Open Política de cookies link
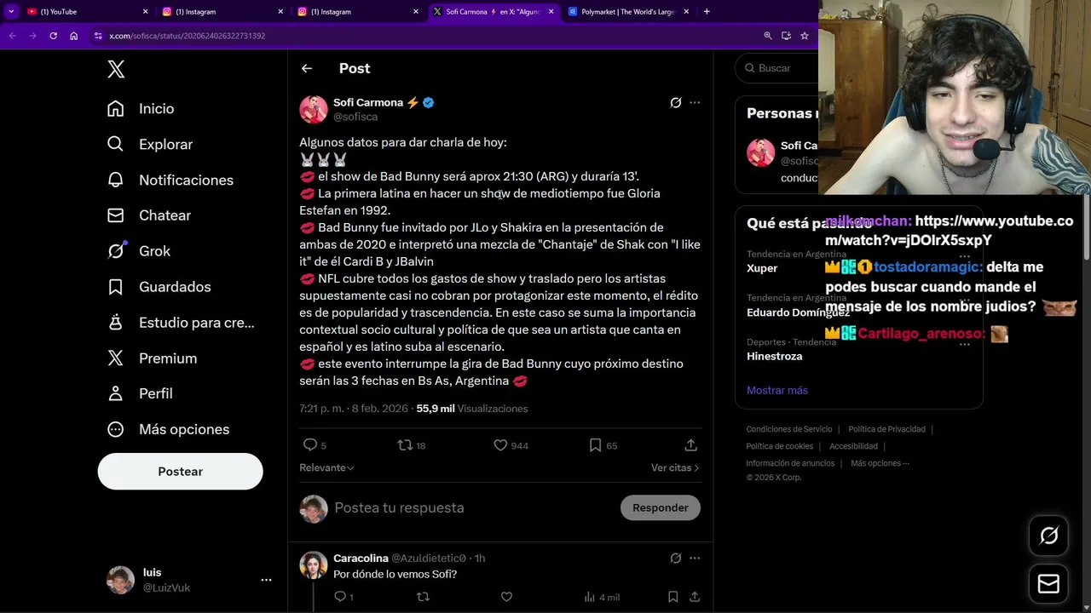The height and width of the screenshot is (613, 1091). [x=780, y=446]
